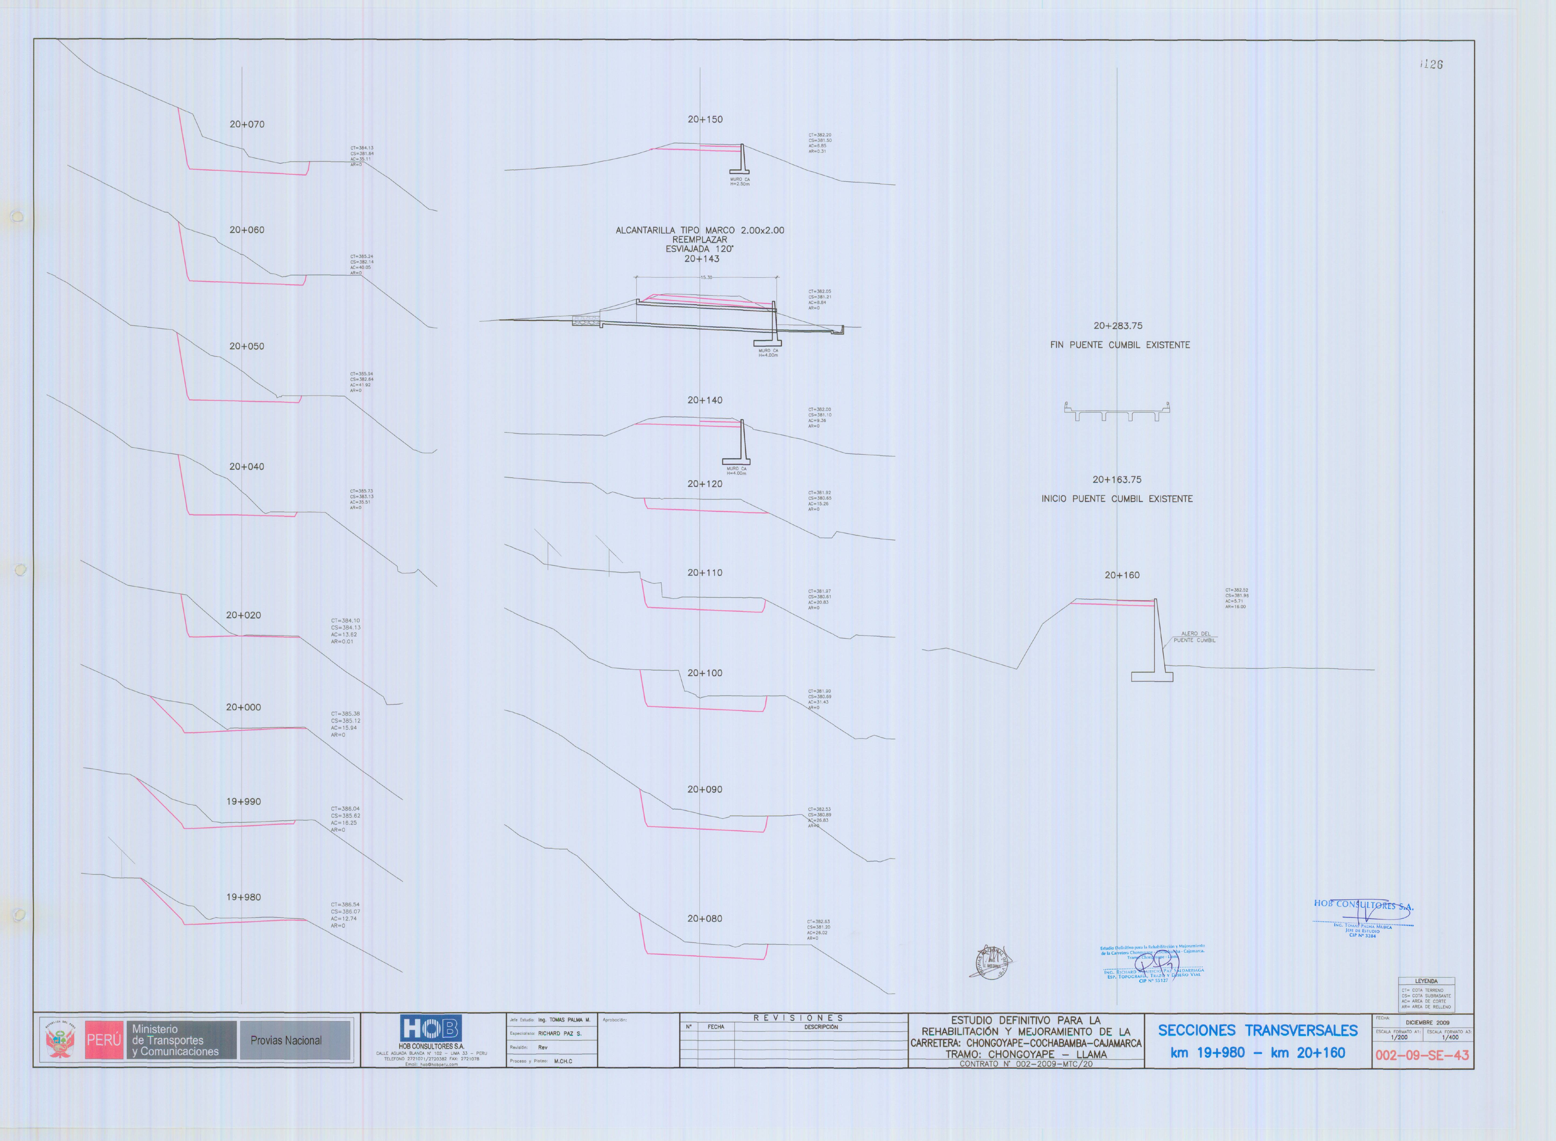
Task: Click the A1 scale value "1/200"
Action: tap(1399, 1037)
